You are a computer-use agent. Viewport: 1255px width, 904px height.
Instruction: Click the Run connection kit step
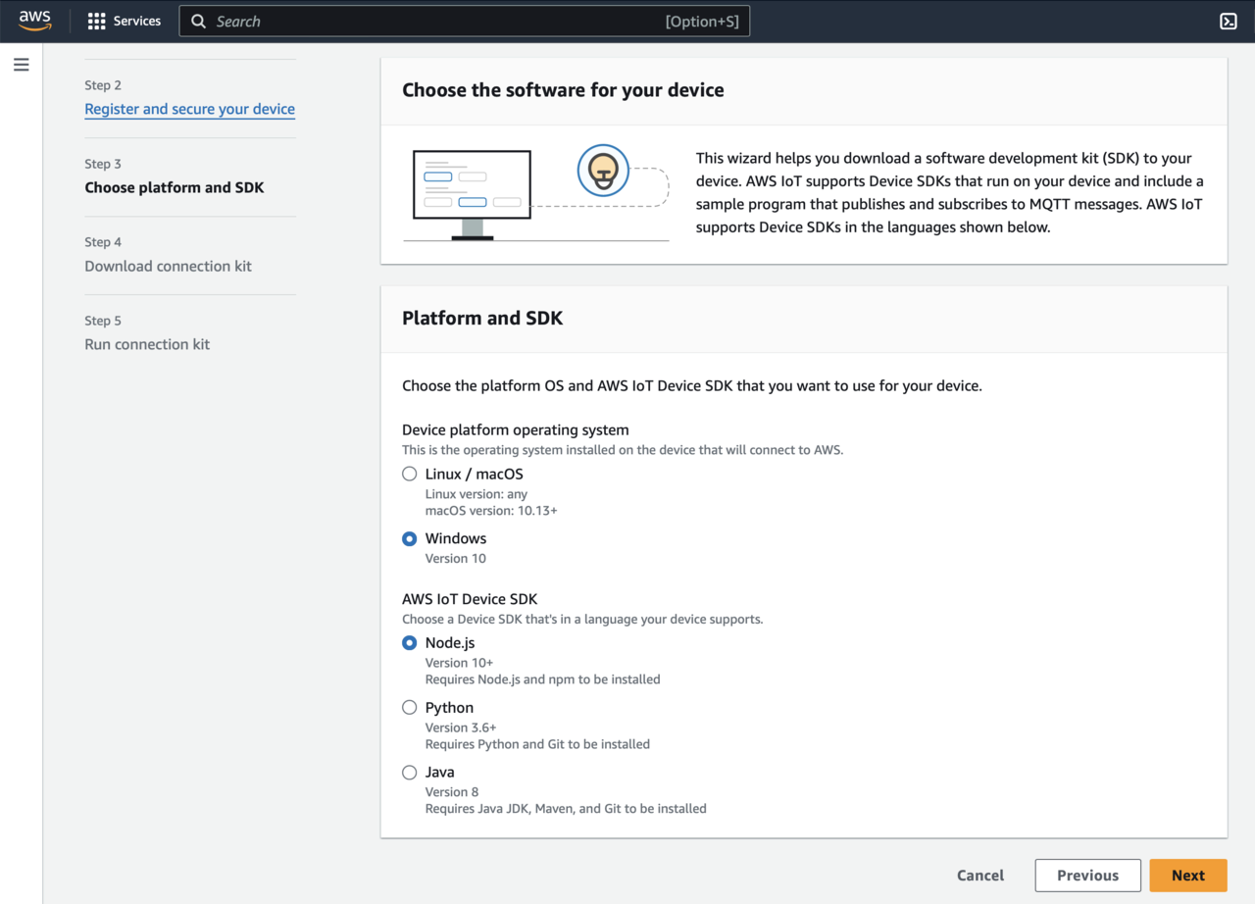[x=147, y=344]
